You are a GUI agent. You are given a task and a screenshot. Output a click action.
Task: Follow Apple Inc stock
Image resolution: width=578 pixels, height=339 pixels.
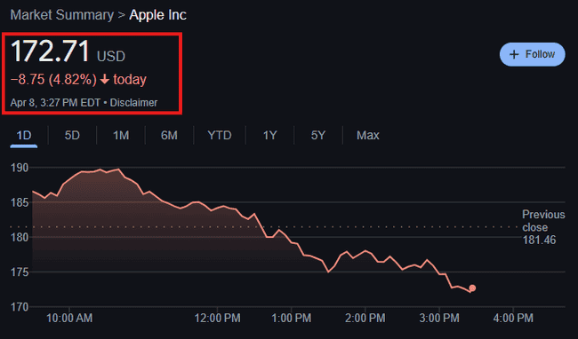(533, 54)
